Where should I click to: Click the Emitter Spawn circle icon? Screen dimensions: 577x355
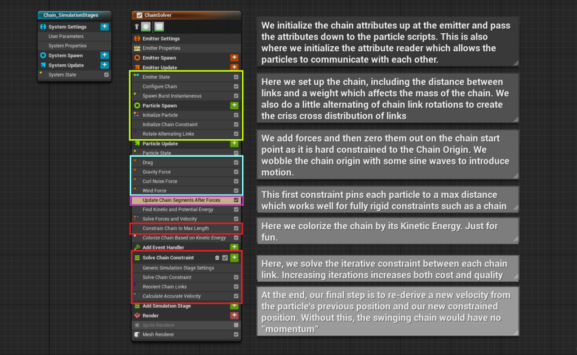tap(137, 57)
